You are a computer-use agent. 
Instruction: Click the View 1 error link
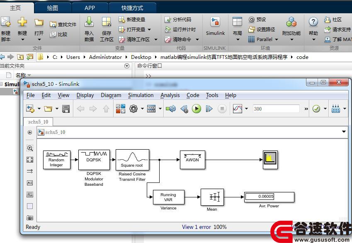197,227
